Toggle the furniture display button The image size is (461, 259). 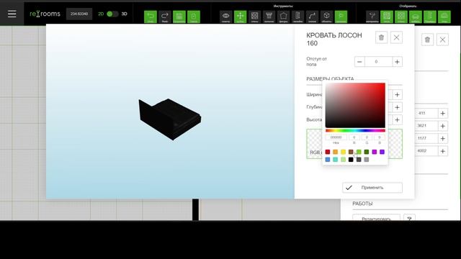(x=416, y=17)
